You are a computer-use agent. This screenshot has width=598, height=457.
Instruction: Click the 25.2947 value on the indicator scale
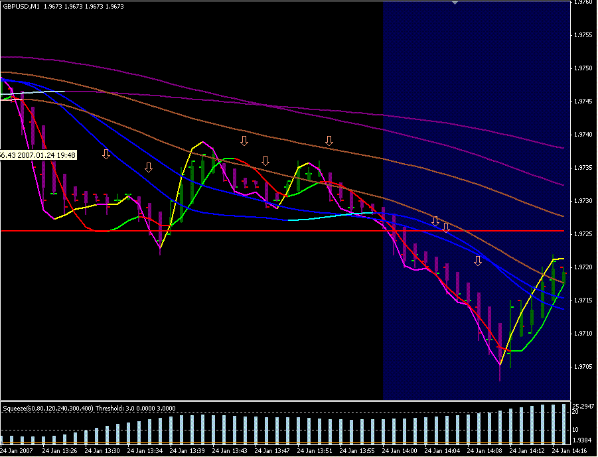583,405
